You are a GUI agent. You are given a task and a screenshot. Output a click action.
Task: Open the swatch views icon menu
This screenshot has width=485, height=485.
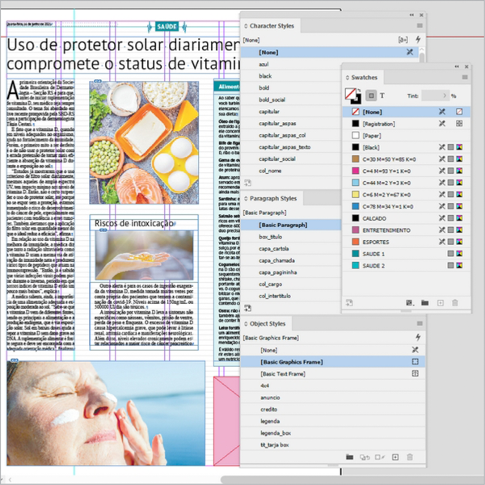point(410,303)
